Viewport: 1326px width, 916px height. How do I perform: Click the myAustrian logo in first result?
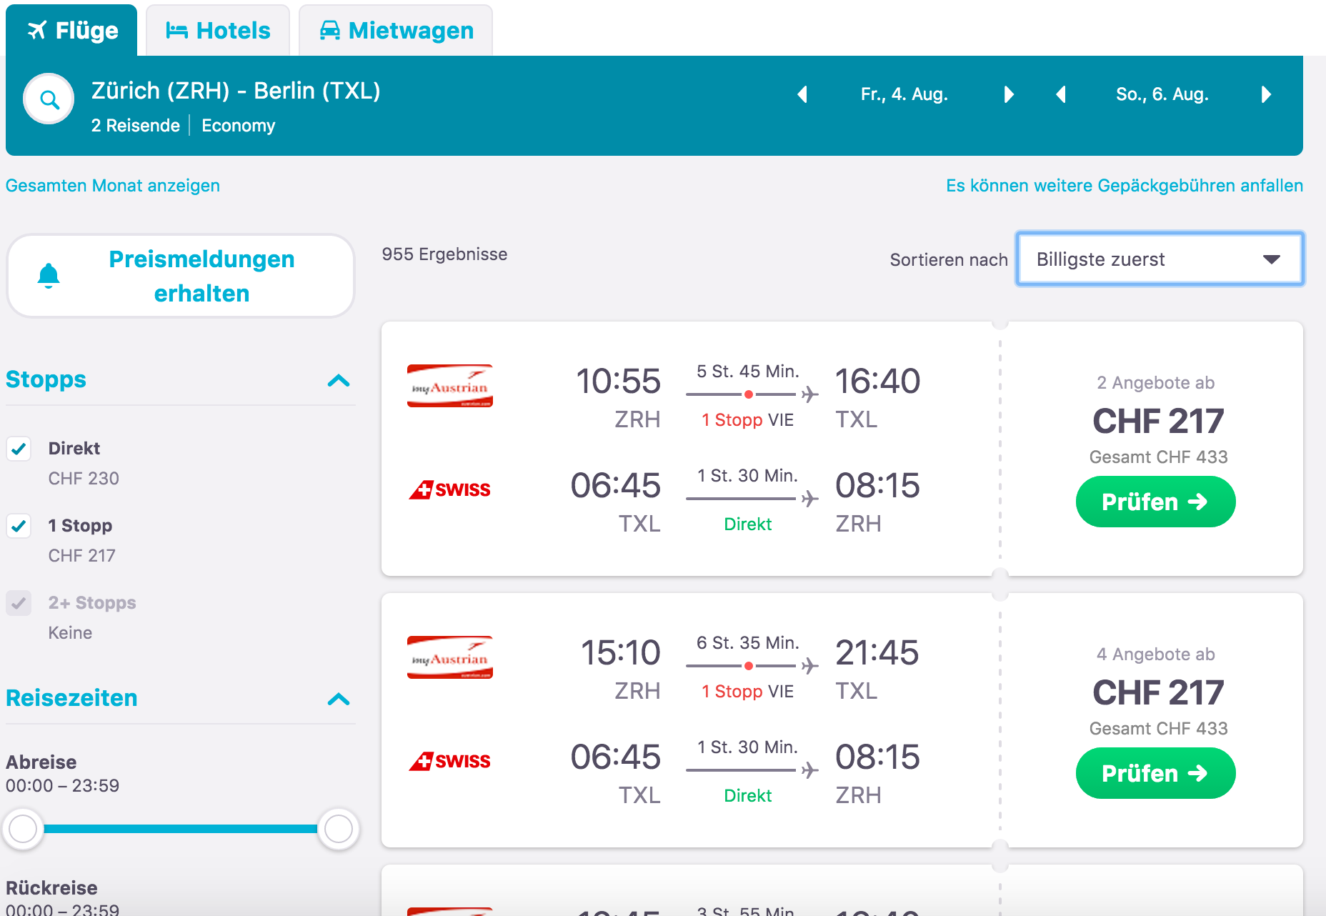pyautogui.click(x=450, y=386)
